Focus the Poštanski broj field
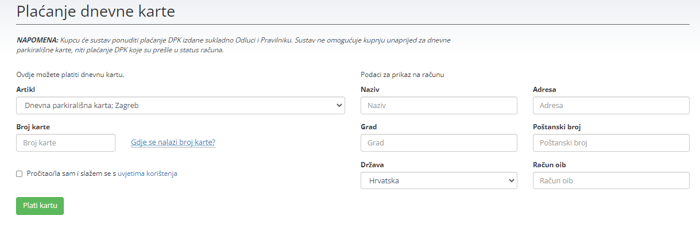 click(611, 143)
